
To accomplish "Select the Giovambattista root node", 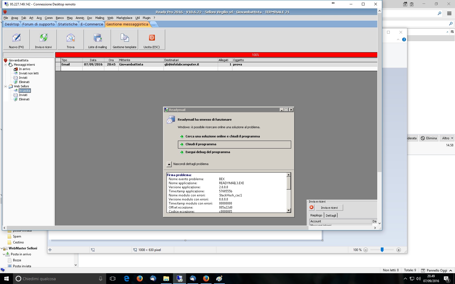I will 18,60.
